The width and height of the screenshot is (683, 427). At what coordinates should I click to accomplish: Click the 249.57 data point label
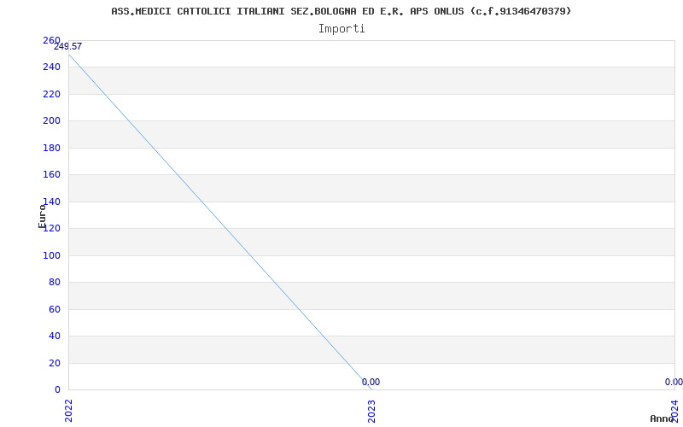tap(67, 46)
